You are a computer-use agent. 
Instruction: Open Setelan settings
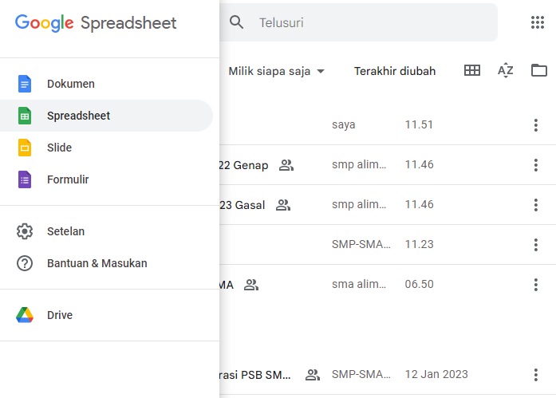[106, 231]
